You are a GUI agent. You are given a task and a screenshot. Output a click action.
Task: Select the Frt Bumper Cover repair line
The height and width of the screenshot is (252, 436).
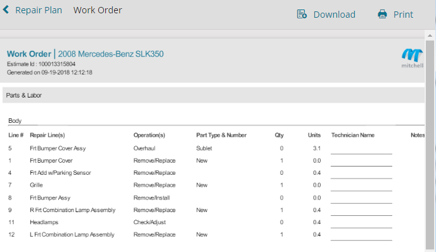[x=51, y=161]
